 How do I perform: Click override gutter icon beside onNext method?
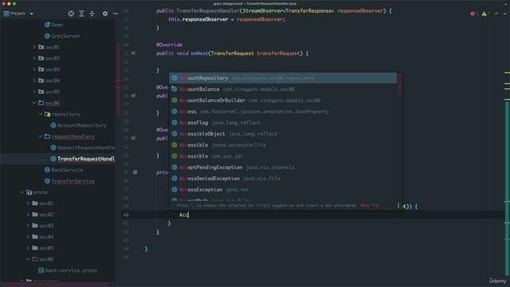click(x=134, y=53)
